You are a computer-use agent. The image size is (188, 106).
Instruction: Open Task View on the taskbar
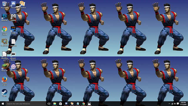pos(49,104)
